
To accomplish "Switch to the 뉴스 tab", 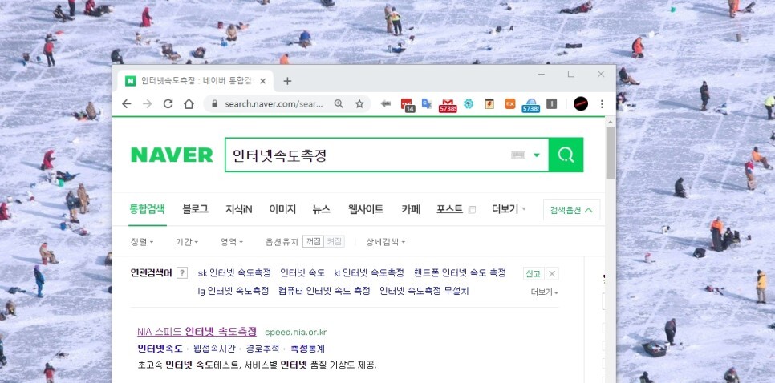I will click(x=321, y=209).
